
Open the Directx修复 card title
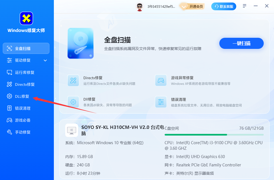coord(93,78)
